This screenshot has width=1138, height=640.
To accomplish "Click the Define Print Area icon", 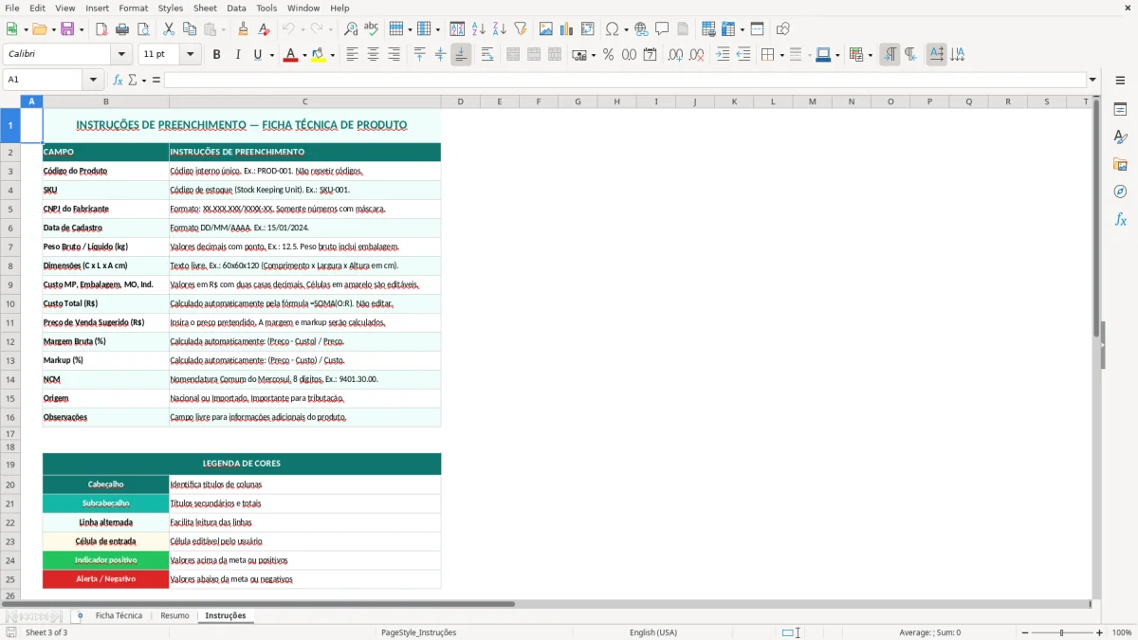I will (708, 29).
